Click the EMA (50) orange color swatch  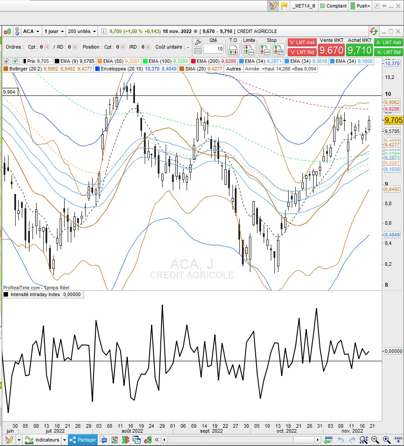click(x=100, y=61)
